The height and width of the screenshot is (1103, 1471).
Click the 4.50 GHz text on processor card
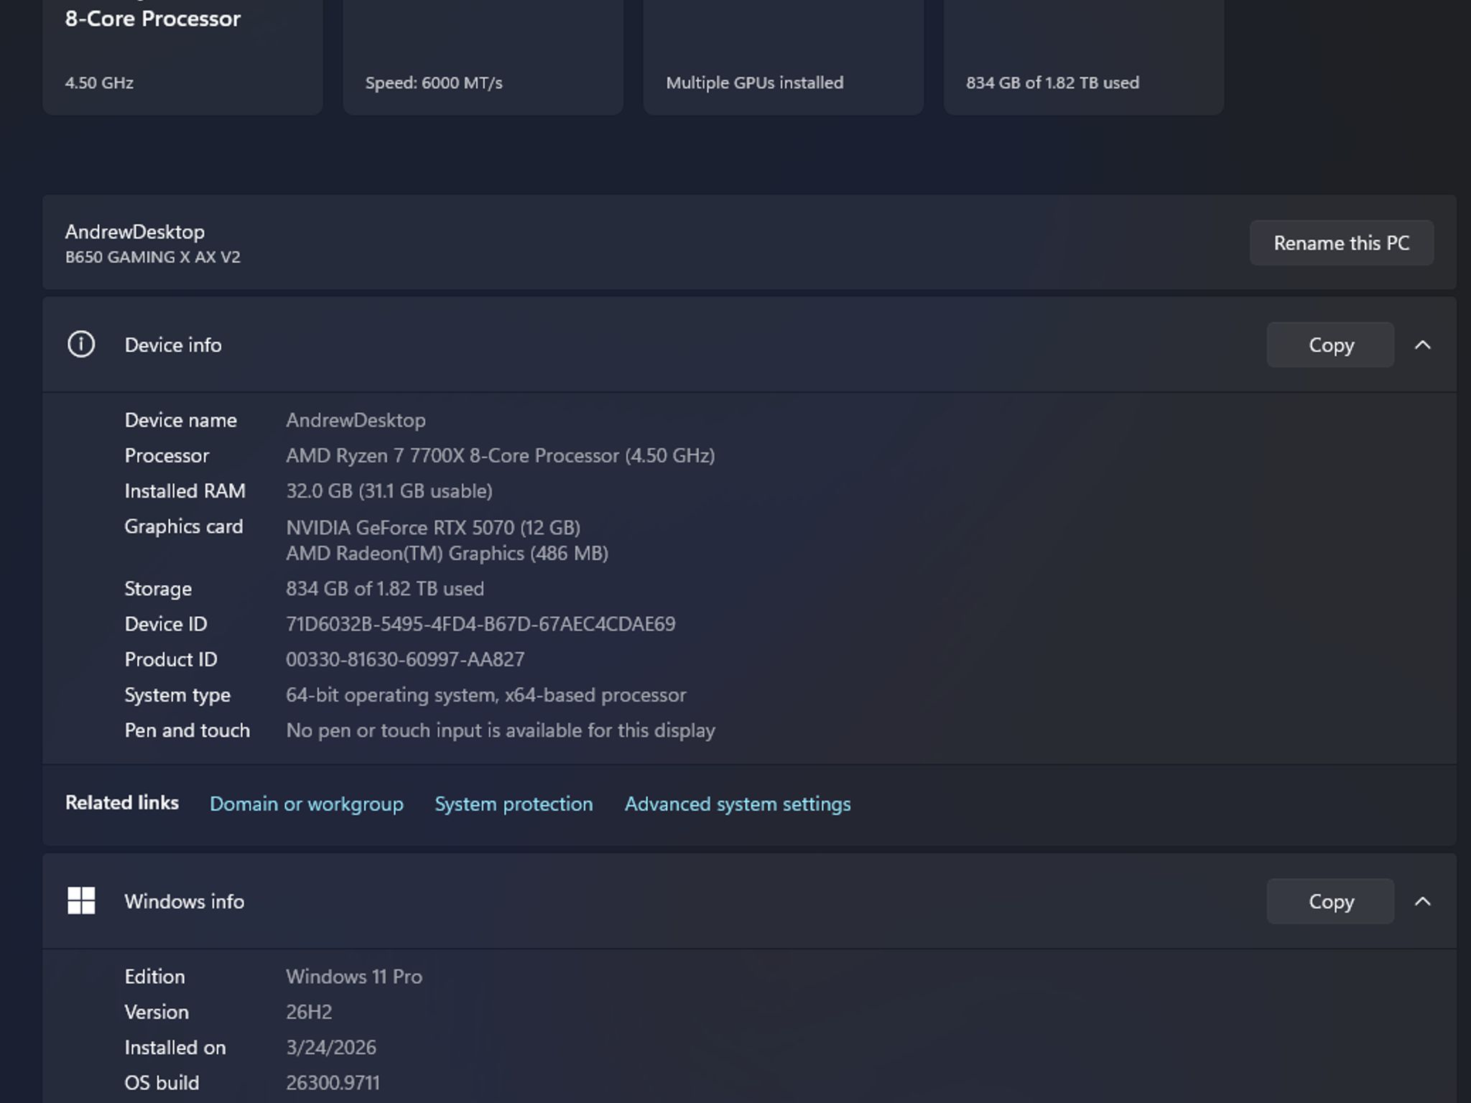click(x=99, y=83)
